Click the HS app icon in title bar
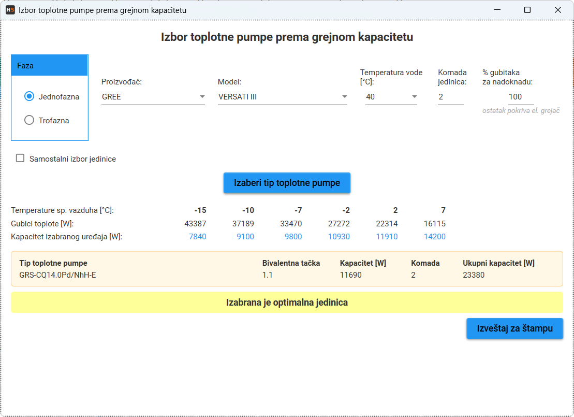The width and height of the screenshot is (574, 417). [10, 10]
